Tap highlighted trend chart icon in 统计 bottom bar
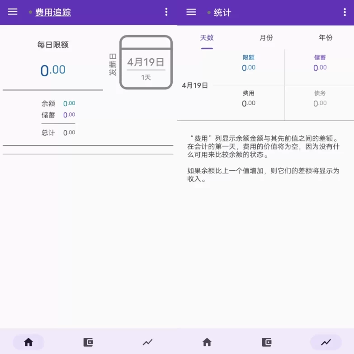The height and width of the screenshot is (354, 354). pos(326,342)
